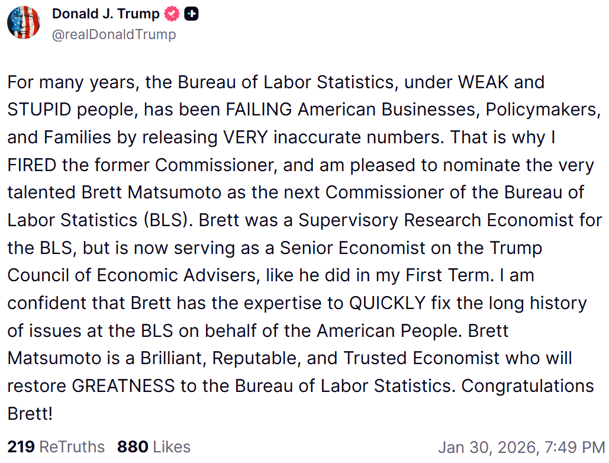The image size is (609, 463).
Task: View the 219 ReTruths list
Action: coord(56,446)
